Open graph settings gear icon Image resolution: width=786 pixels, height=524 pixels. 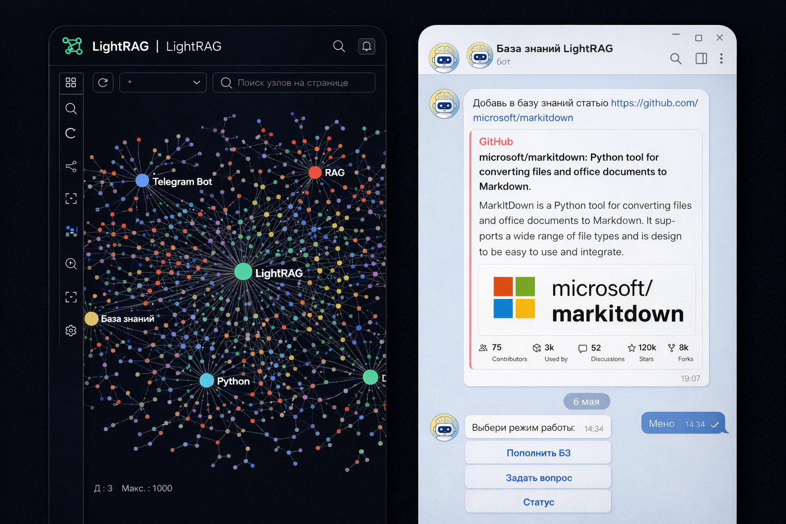click(x=71, y=331)
